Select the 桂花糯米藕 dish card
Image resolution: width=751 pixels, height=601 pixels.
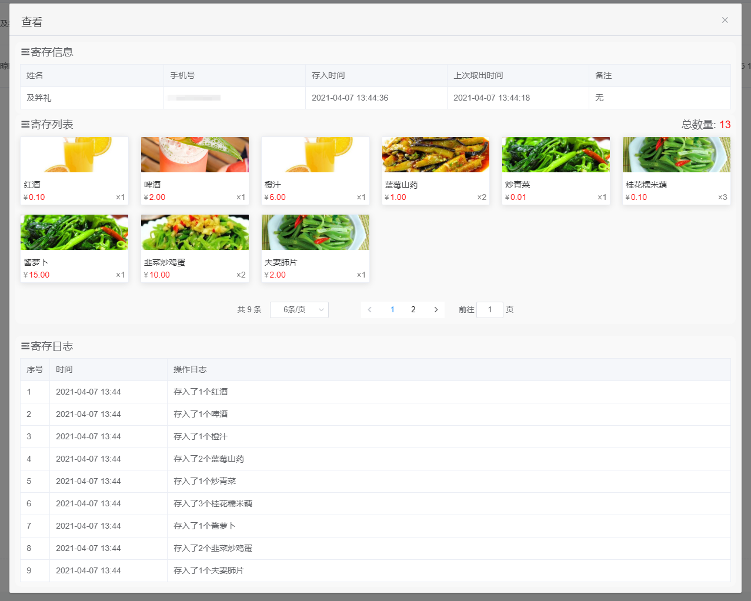[676, 171]
